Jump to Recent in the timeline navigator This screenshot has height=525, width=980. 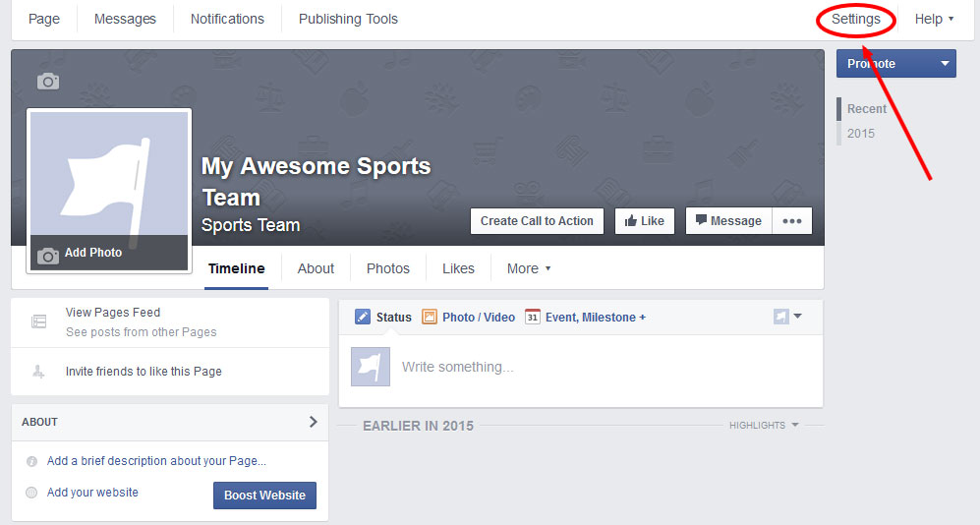pyautogui.click(x=867, y=109)
